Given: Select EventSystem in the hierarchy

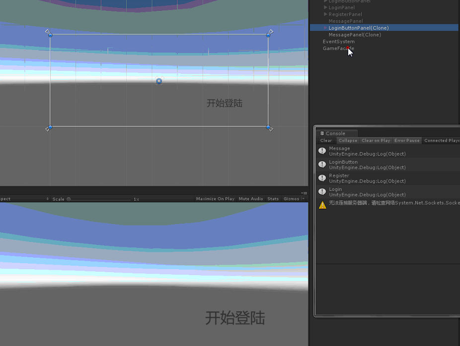Looking at the screenshot, I should click(339, 42).
